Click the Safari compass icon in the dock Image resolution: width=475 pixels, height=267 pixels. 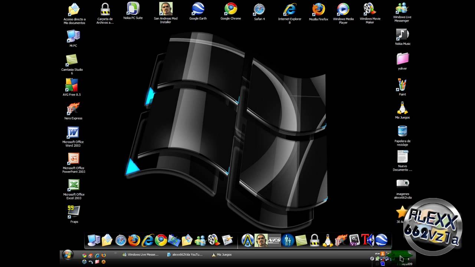pos(121,241)
